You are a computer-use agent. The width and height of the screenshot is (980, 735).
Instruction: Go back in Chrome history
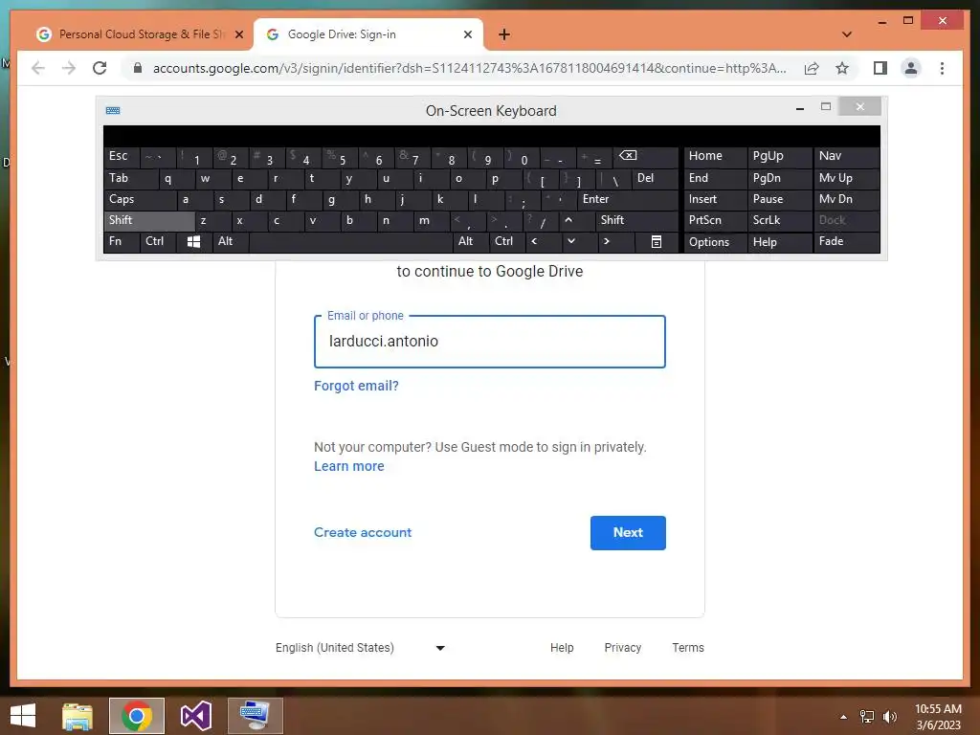38,68
